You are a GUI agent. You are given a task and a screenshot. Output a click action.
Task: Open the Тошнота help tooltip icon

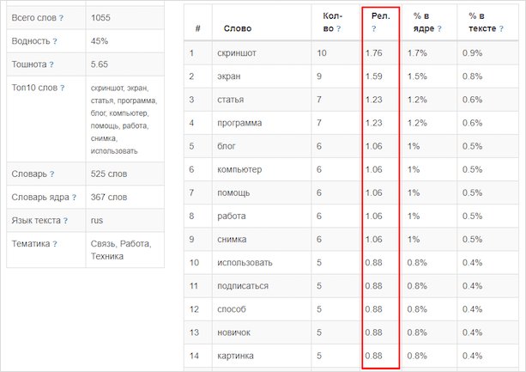51,64
